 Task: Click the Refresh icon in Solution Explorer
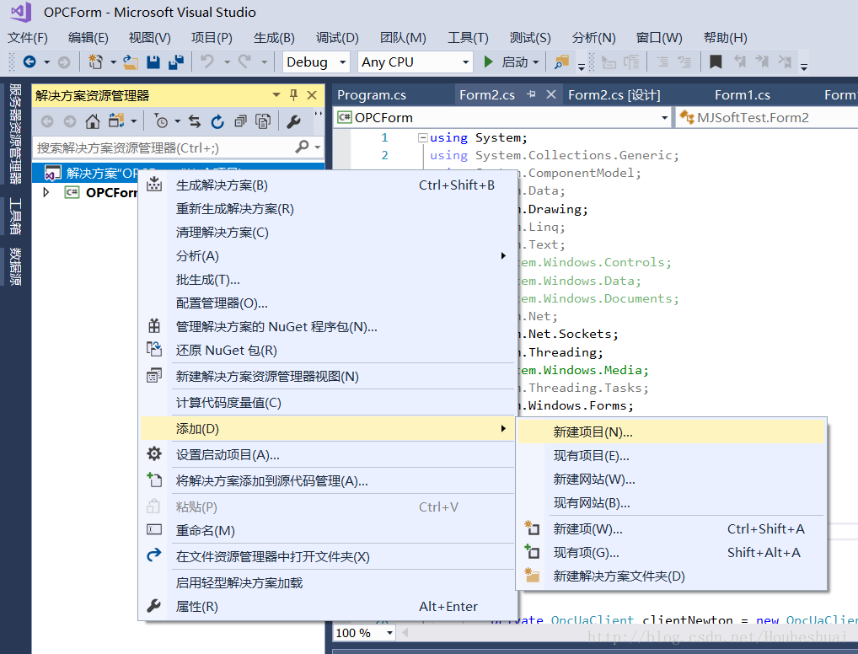(x=217, y=121)
